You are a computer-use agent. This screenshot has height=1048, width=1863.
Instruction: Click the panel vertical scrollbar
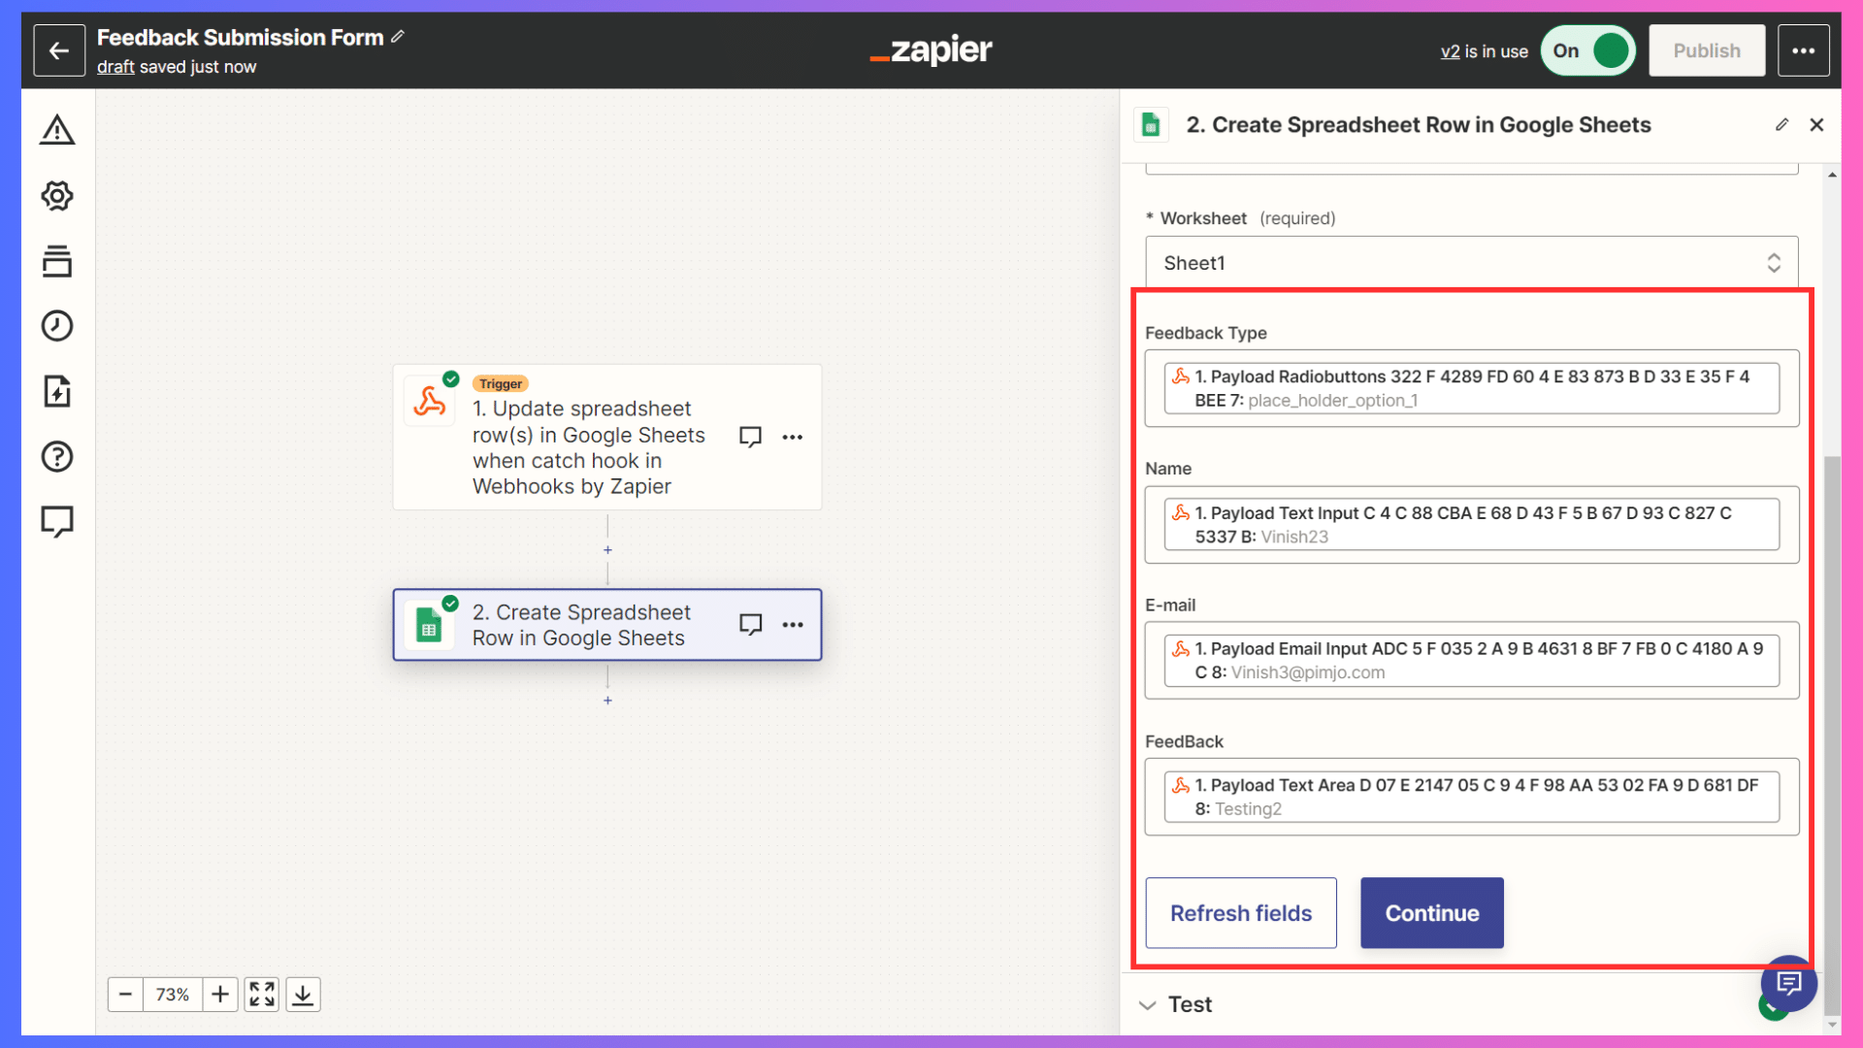1832,737
